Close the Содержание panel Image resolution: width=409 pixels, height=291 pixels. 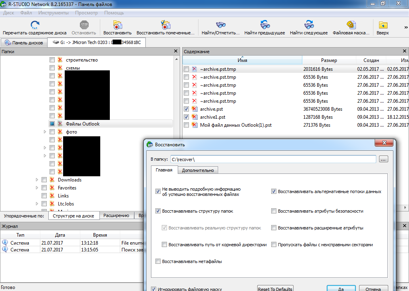tap(405, 51)
